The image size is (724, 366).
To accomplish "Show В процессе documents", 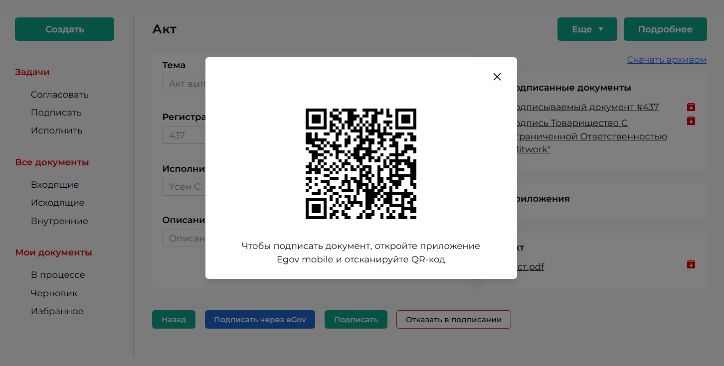I will pos(58,275).
